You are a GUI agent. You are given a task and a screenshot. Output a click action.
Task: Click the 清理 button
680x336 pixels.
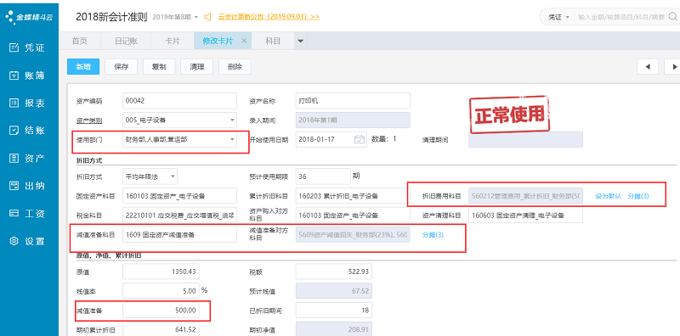pos(196,67)
